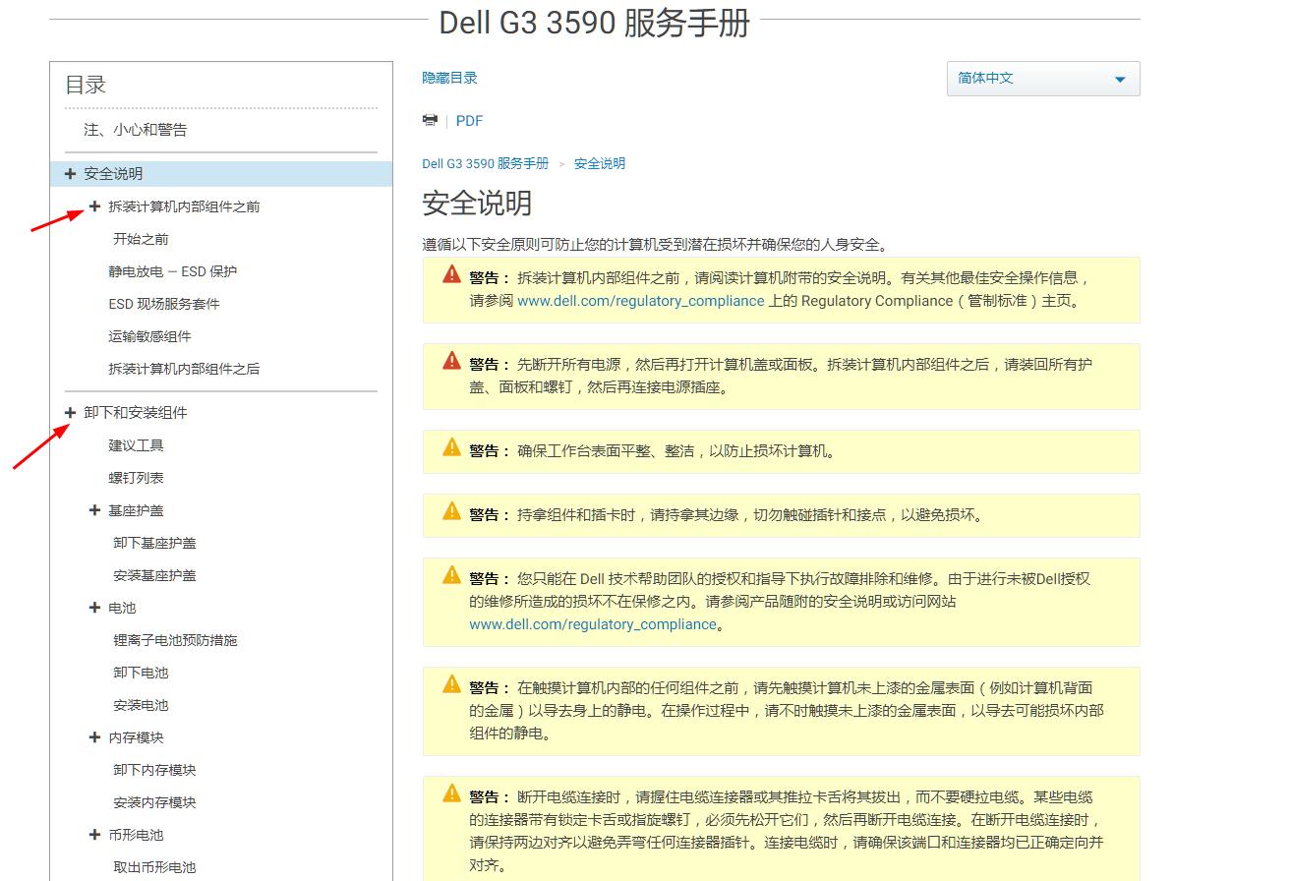Screen dimensions: 1291x881
Task: Click the print icon next to PDF
Action: point(430,119)
